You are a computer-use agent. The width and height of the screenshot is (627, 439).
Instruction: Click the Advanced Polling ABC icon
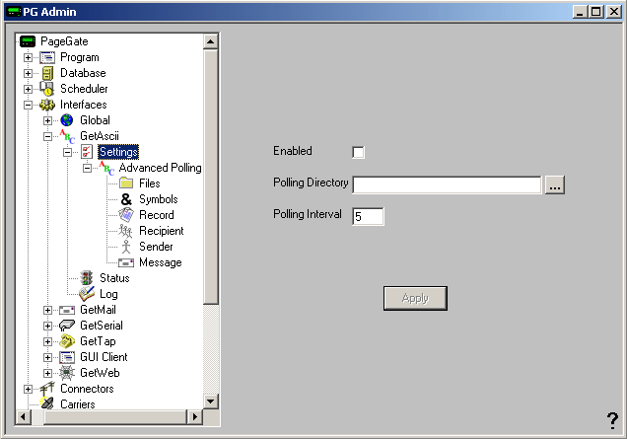pos(106,168)
